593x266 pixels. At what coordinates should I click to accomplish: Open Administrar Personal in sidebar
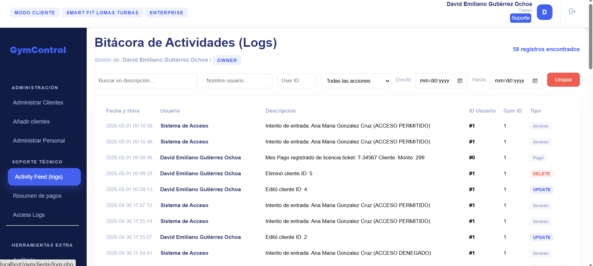click(x=39, y=141)
